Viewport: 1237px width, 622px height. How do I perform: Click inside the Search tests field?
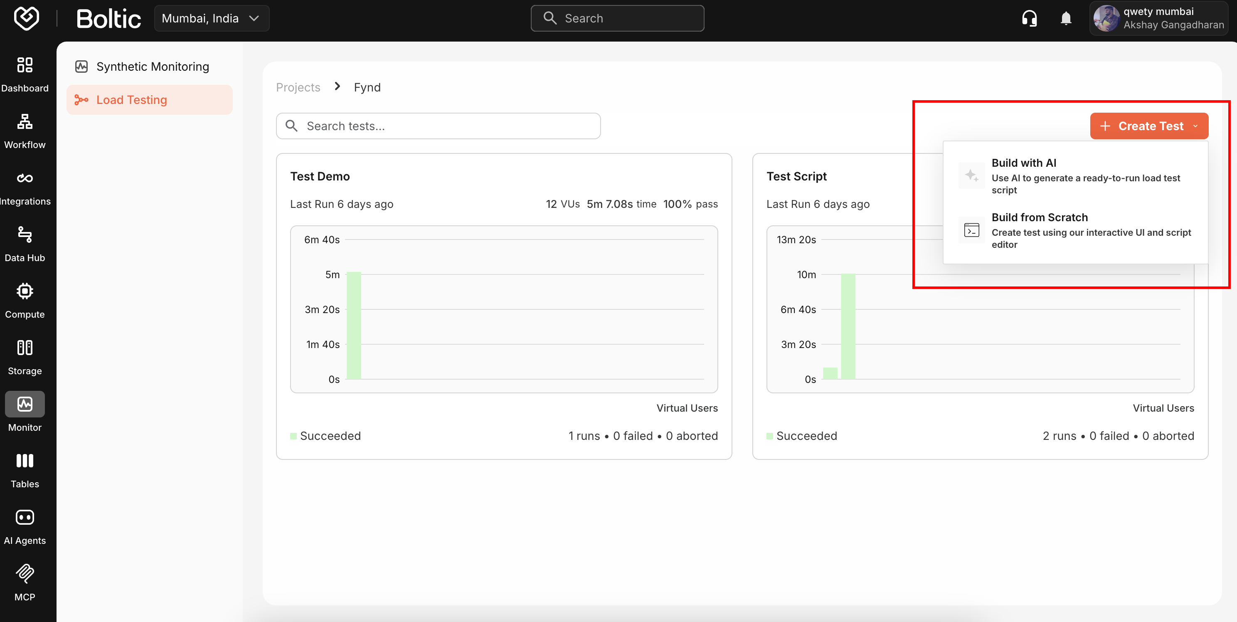point(437,126)
